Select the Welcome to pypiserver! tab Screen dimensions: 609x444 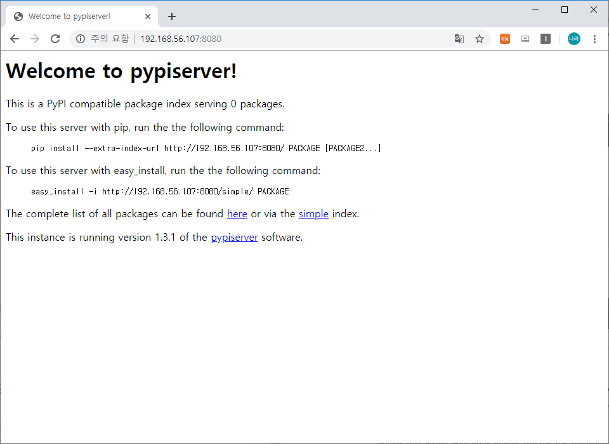pyautogui.click(x=82, y=17)
